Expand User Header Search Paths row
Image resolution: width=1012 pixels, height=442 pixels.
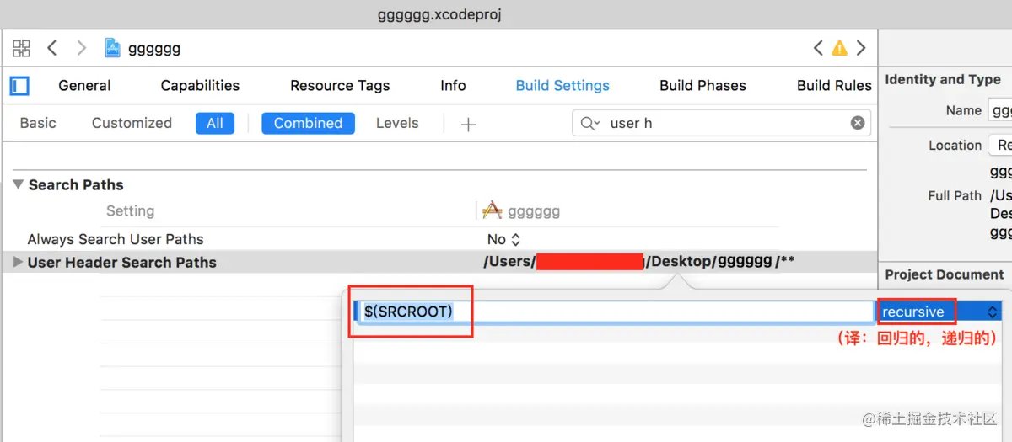click(x=18, y=262)
